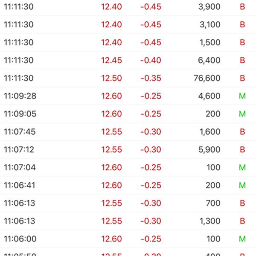Tap the 11:07:12 time cell
This screenshot has height=256, width=256.
[19, 150]
